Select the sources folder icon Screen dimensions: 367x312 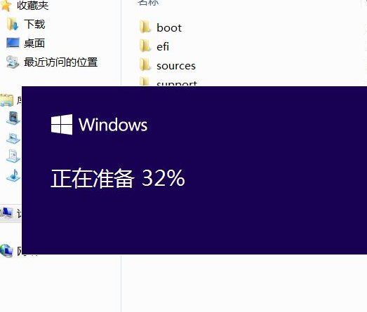(145, 65)
